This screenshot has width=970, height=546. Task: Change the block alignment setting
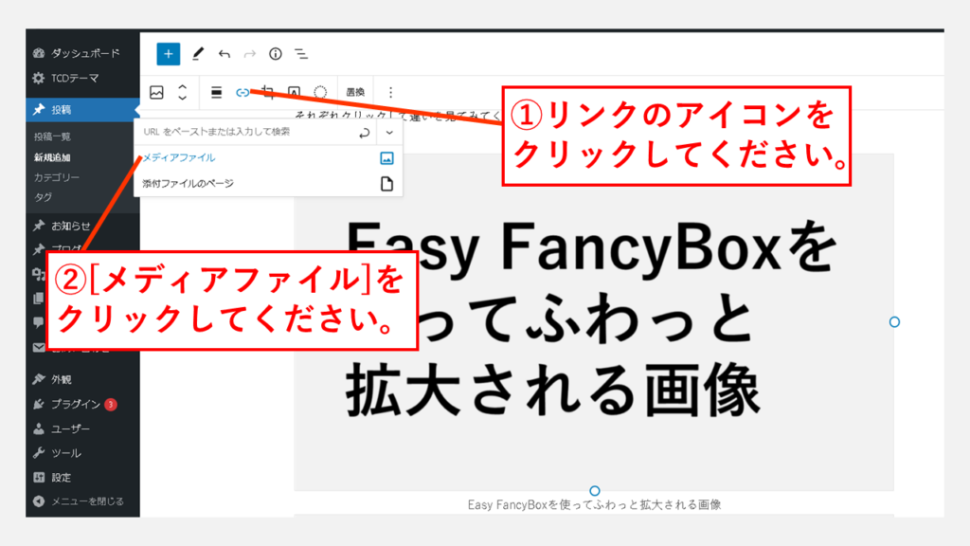[216, 92]
